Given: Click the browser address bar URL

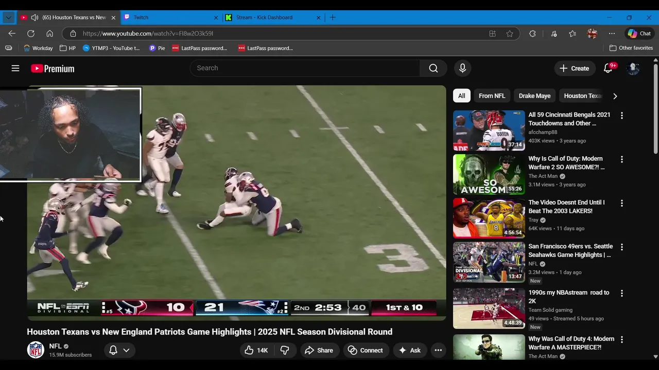Looking at the screenshot, I should point(148,33).
